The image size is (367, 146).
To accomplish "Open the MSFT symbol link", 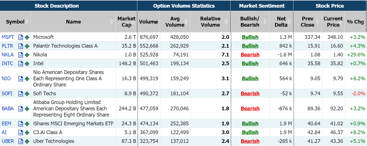I will (x=8, y=37).
